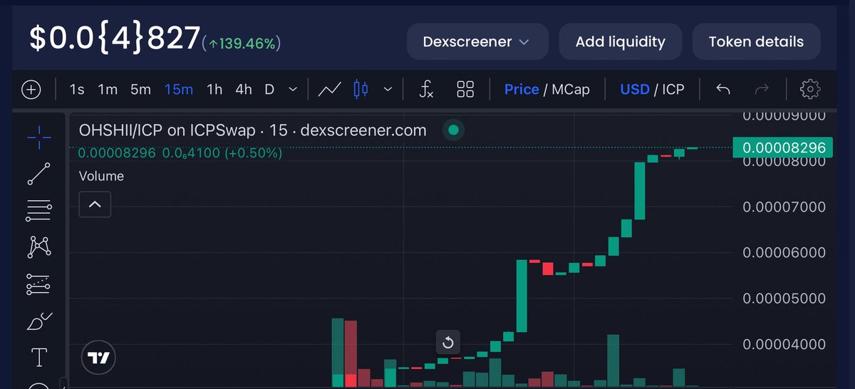This screenshot has height=389, width=855.
Task: Click the Volume indicator label
Action: coord(101,176)
